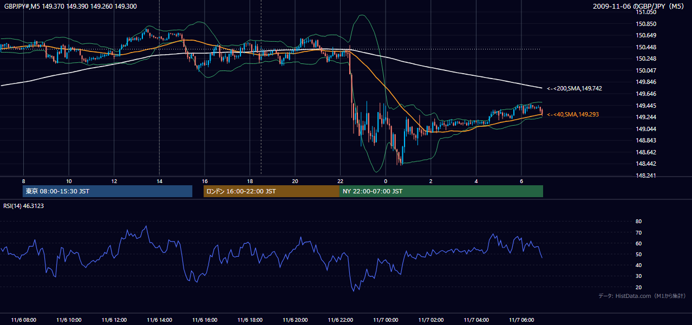This screenshot has height=325, width=692.
Task: Click hour label 22 under price chart
Action: (x=340, y=180)
